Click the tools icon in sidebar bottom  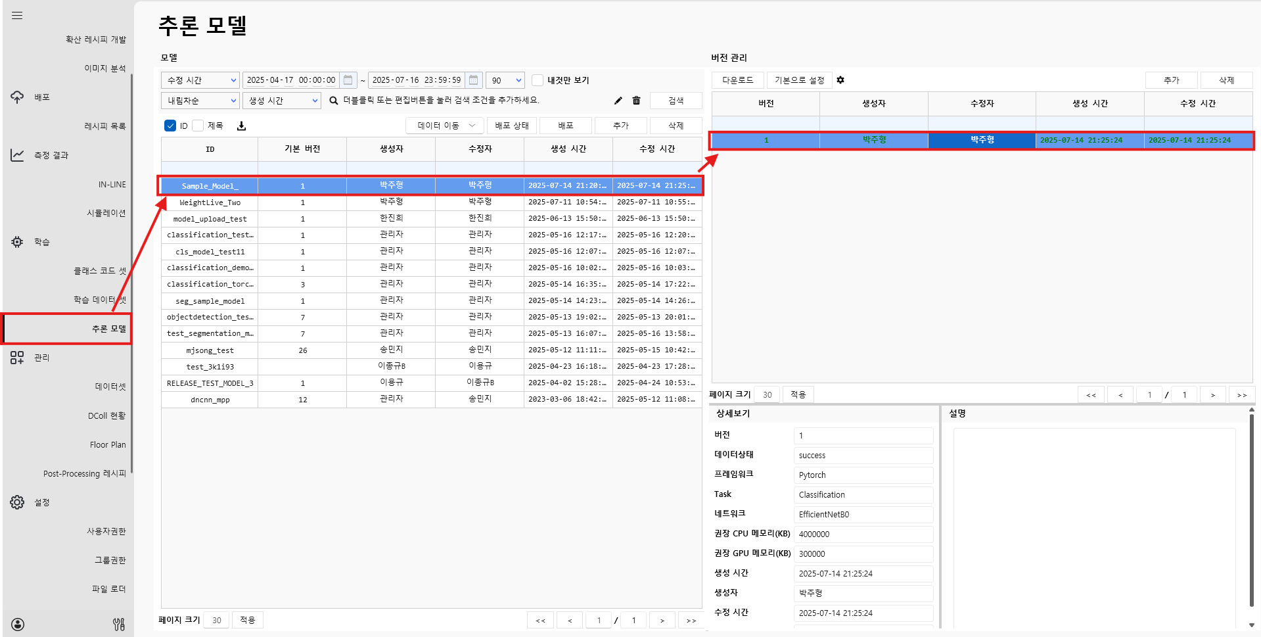click(x=119, y=624)
